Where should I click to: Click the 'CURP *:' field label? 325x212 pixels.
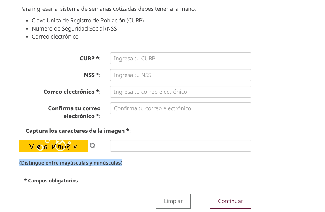click(90, 59)
